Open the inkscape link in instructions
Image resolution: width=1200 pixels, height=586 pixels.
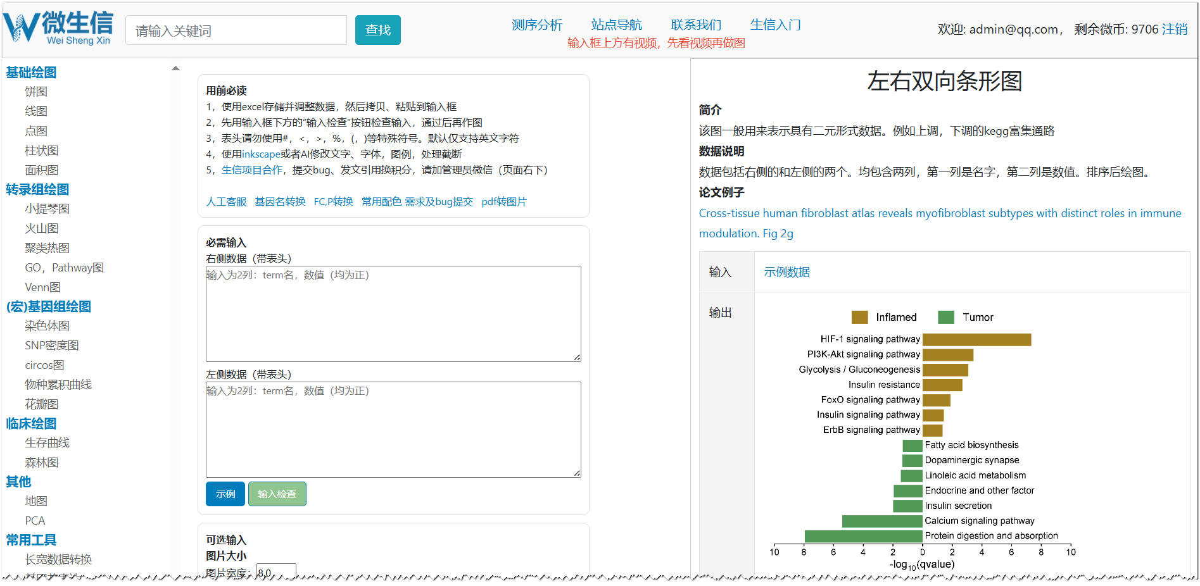tap(261, 154)
